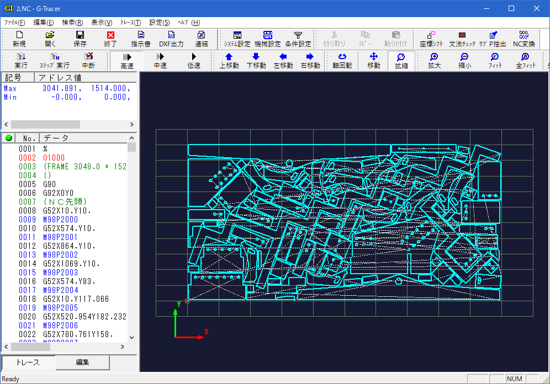
Task: Run the 文法チェック syntax check
Action: [462, 39]
